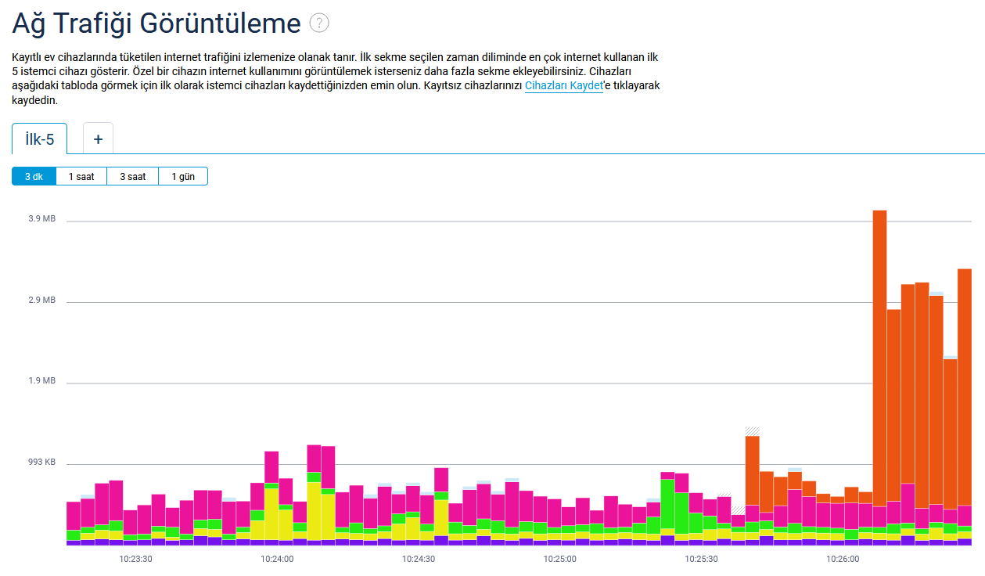985x576 pixels.
Task: Open the help question mark icon
Action: [319, 23]
